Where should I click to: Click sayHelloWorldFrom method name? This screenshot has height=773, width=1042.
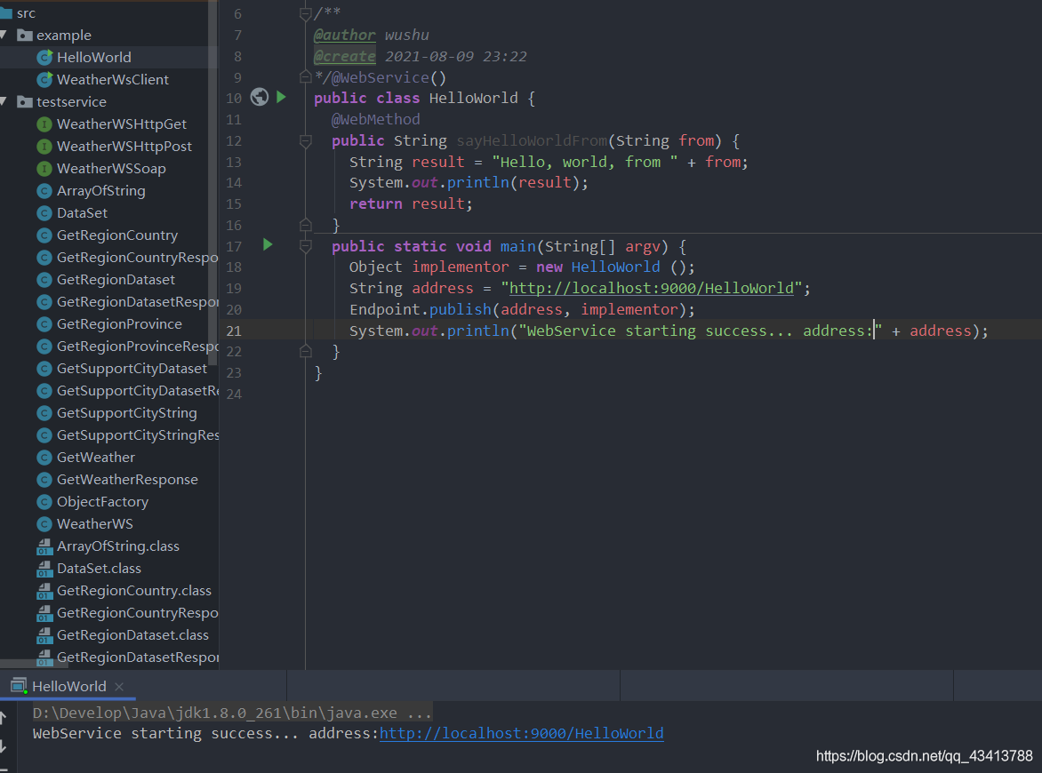532,140
